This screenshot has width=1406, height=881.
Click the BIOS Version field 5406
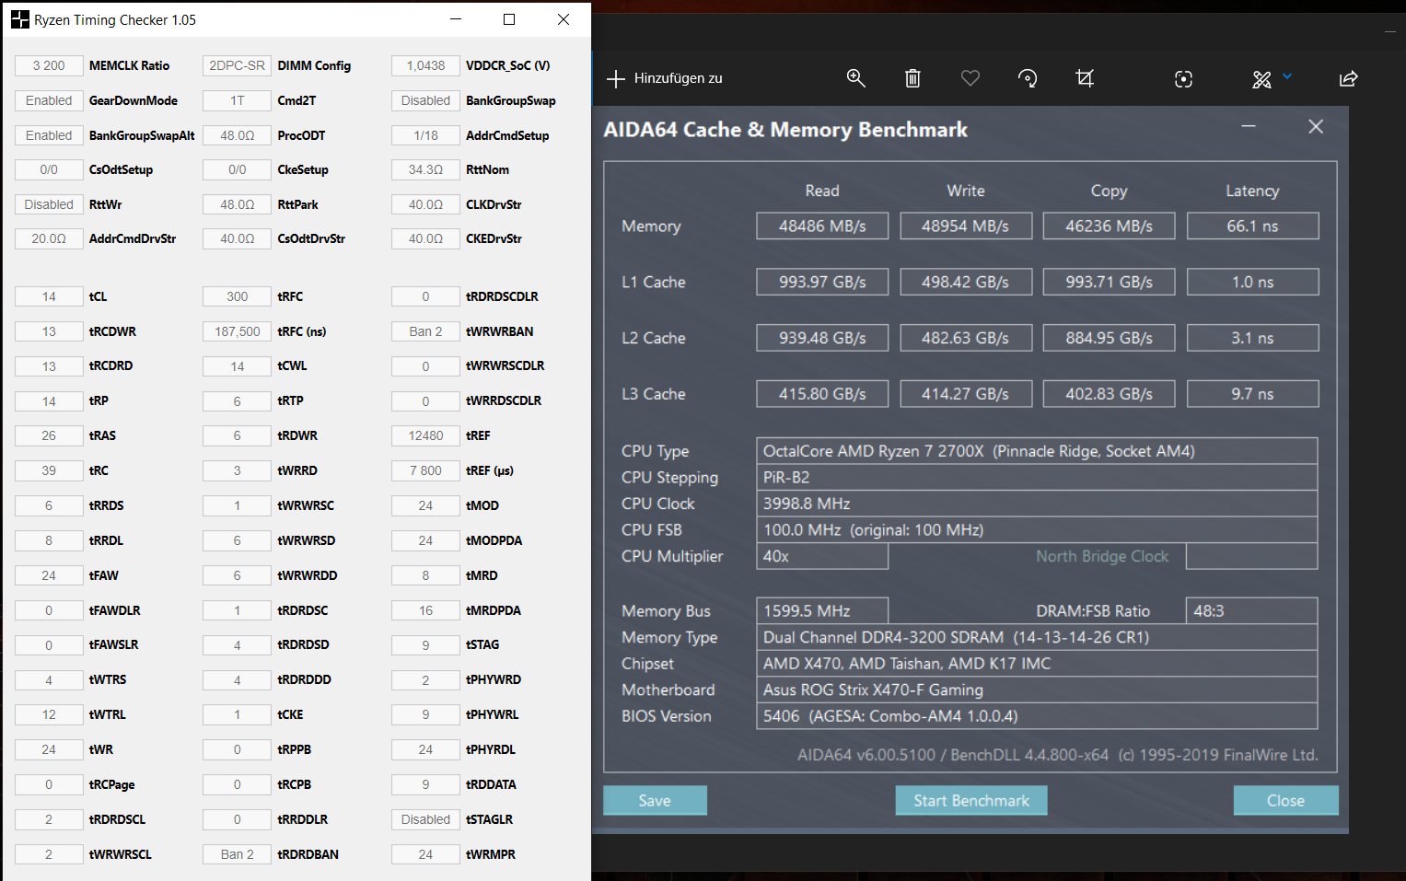(1037, 715)
